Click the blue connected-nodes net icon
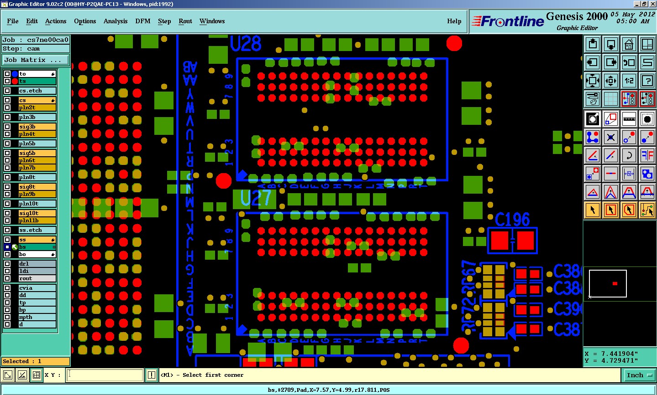 [593, 137]
